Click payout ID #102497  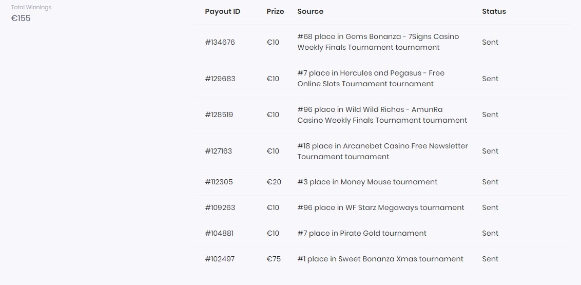point(219,259)
